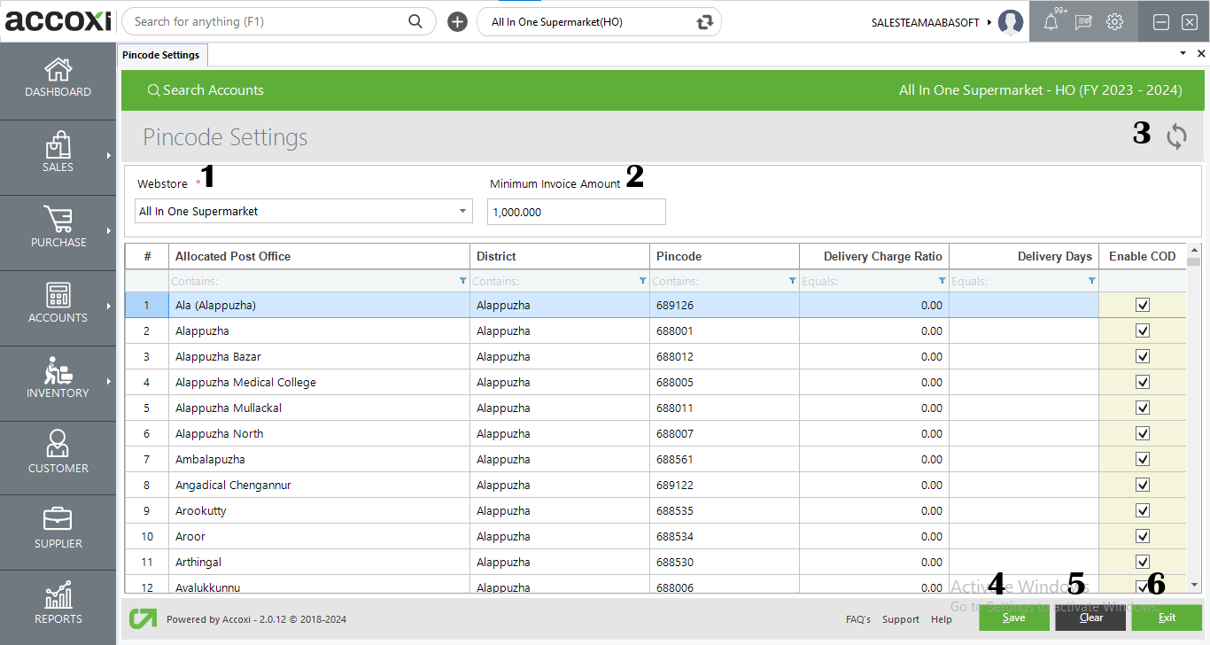Open the Reports chart icon
Screen dimensions: 1210x645
[x=58, y=595]
